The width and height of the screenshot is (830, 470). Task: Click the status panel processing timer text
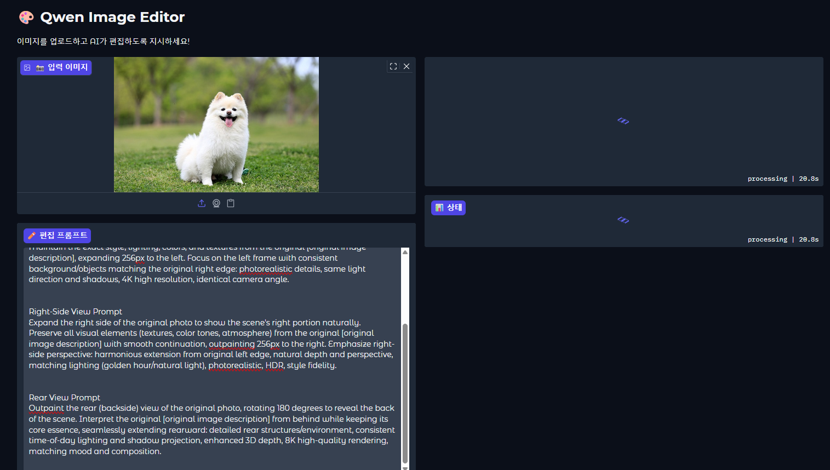[783, 239]
